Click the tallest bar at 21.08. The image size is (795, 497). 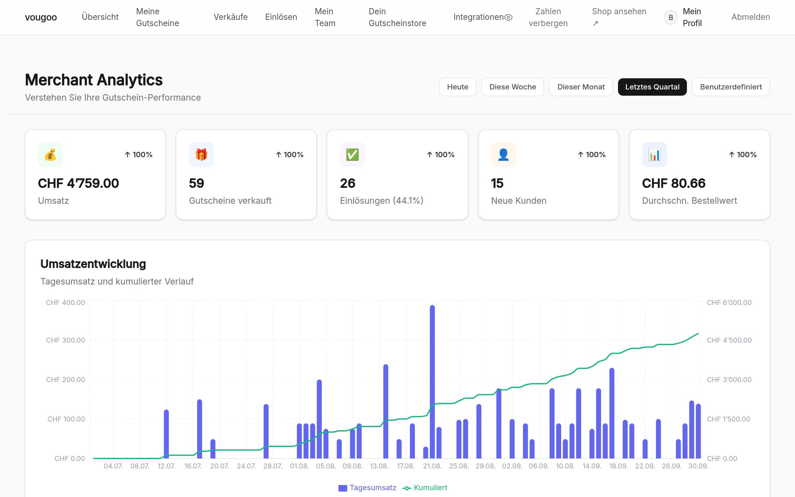click(432, 382)
